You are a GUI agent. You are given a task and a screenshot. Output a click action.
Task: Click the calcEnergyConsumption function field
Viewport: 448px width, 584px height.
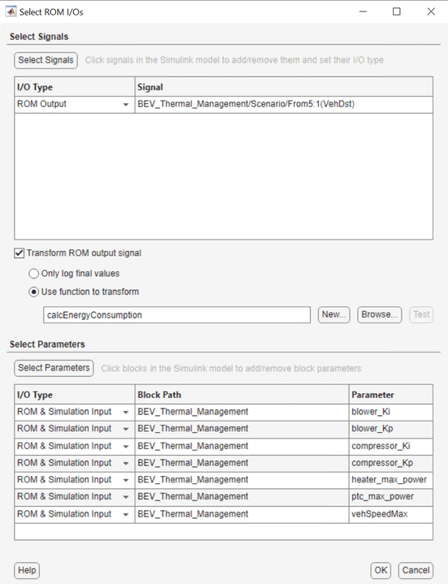pos(177,315)
